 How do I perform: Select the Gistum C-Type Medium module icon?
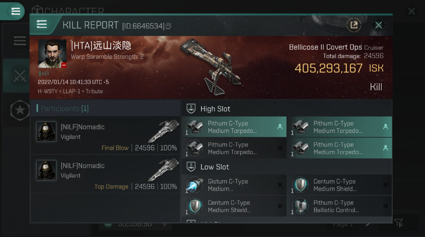pos(195,185)
